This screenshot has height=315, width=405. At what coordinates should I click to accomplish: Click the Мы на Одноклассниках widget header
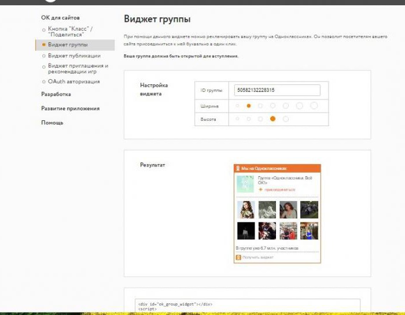pos(277,168)
